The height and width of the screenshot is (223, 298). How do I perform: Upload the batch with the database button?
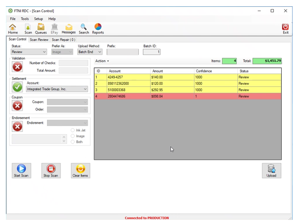(x=271, y=170)
